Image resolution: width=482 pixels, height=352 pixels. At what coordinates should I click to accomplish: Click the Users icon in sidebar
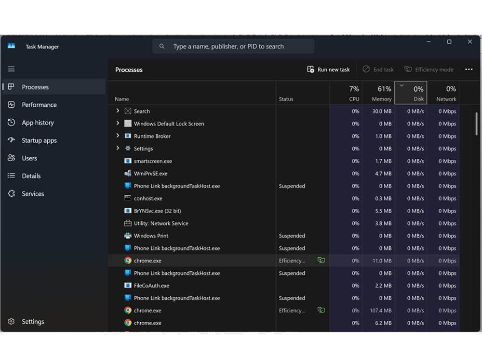[12, 158]
